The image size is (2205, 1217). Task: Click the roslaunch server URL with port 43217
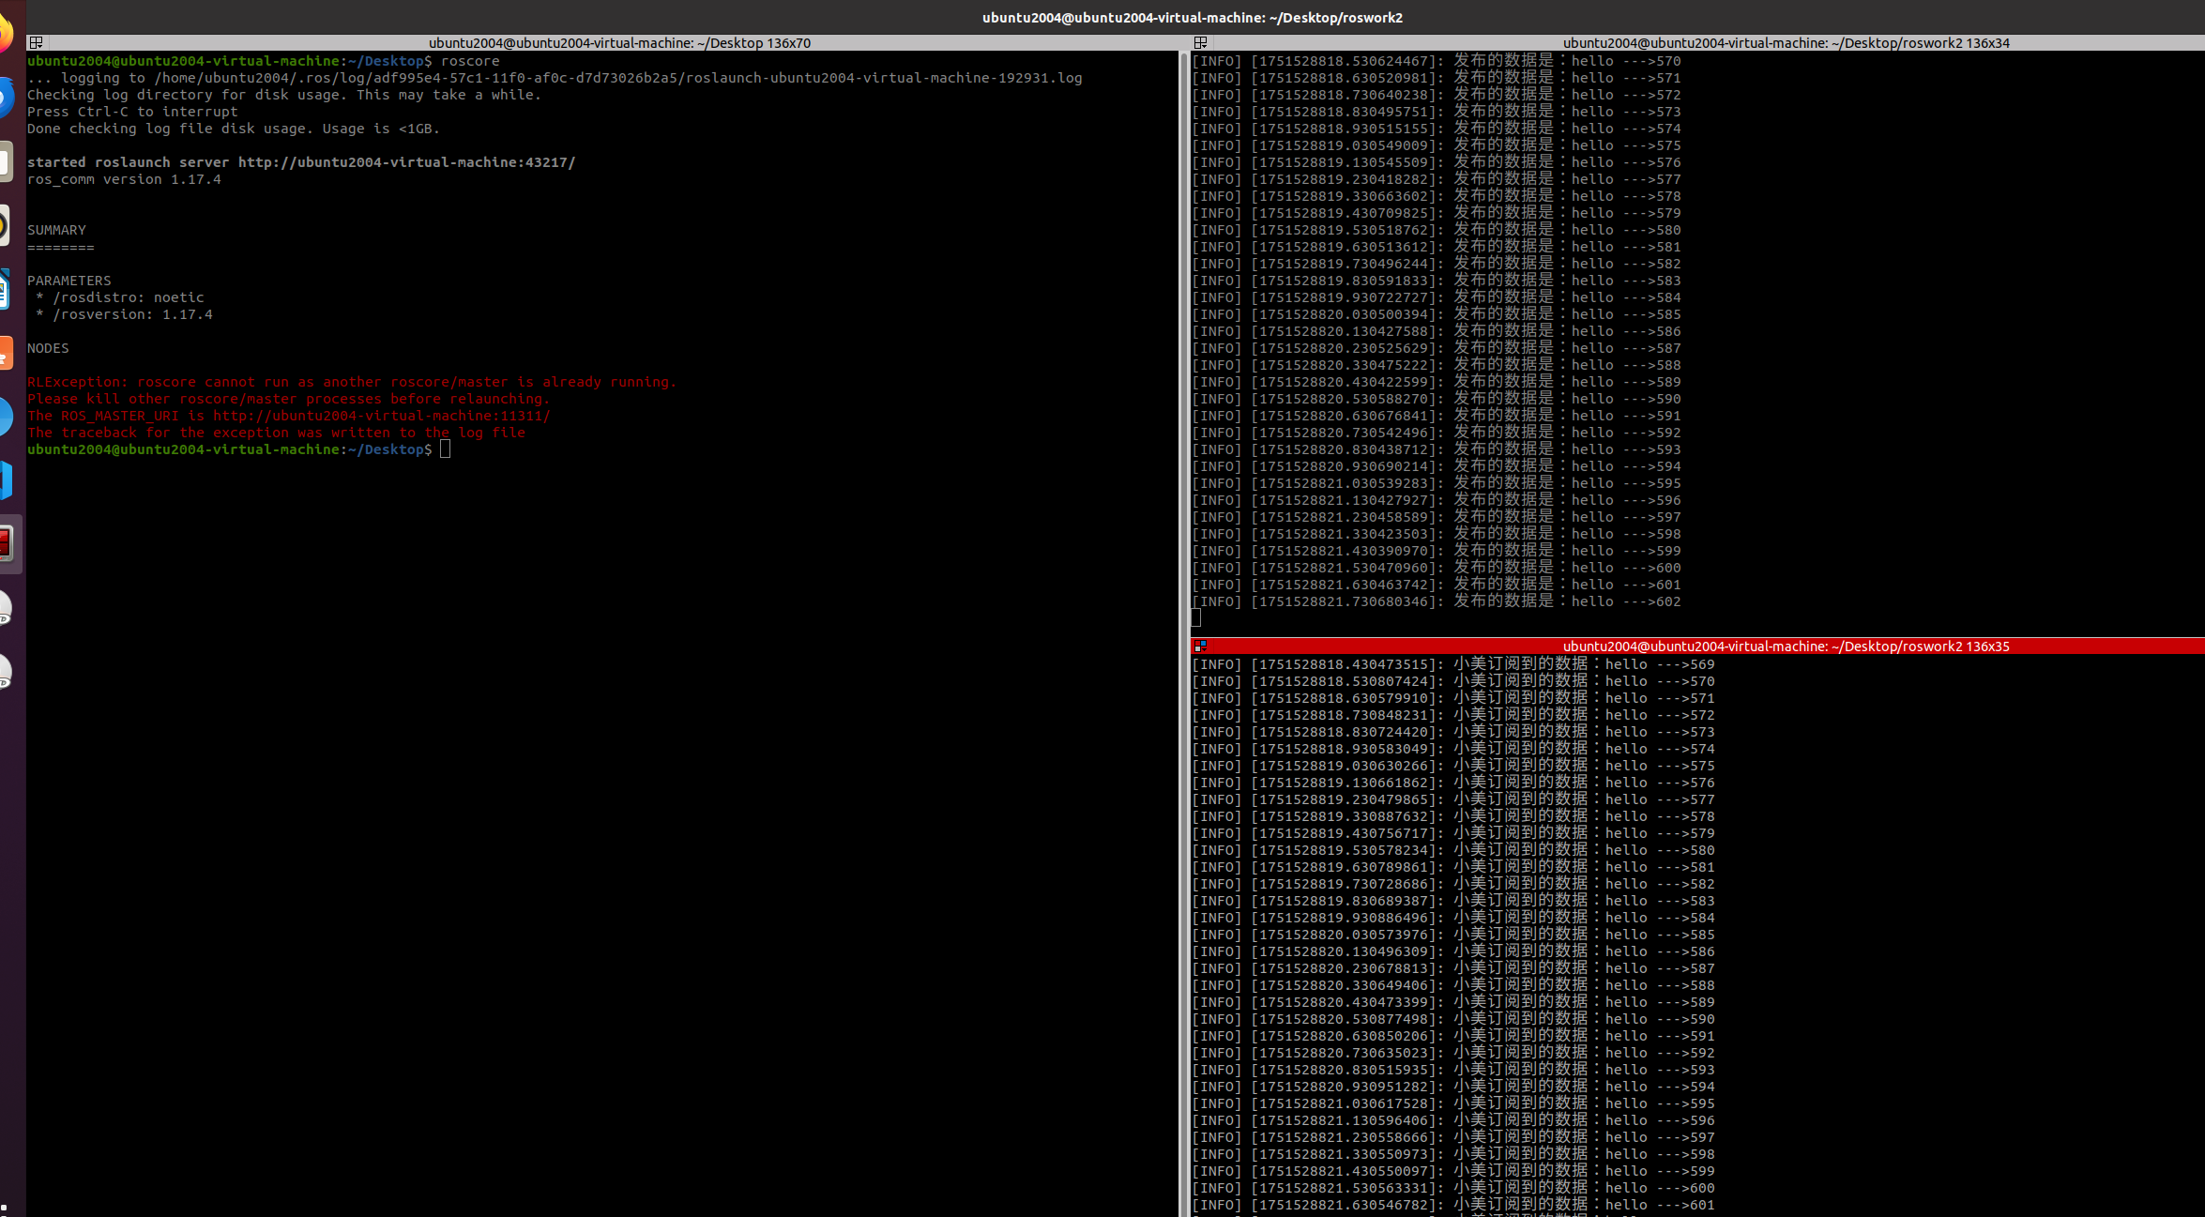pyautogui.click(x=406, y=162)
